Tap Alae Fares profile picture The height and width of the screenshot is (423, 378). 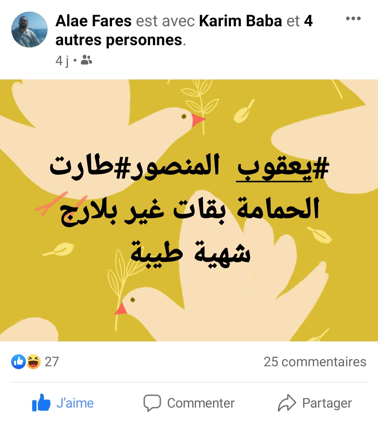(x=29, y=29)
